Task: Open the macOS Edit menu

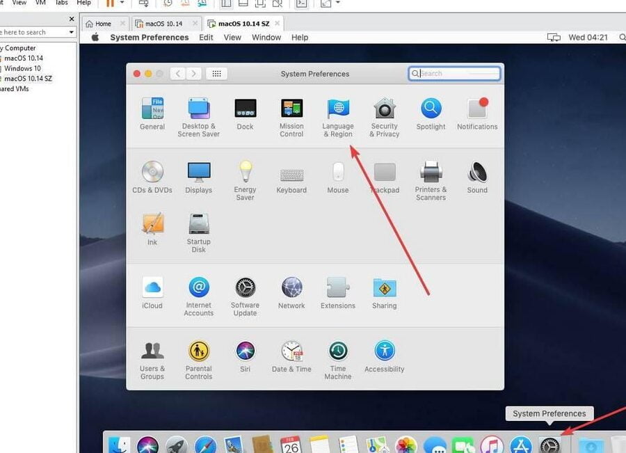Action: coord(206,38)
